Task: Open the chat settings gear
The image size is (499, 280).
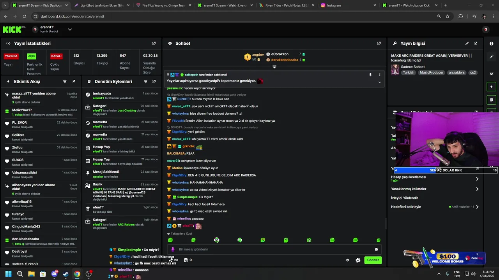Action: click(x=347, y=260)
